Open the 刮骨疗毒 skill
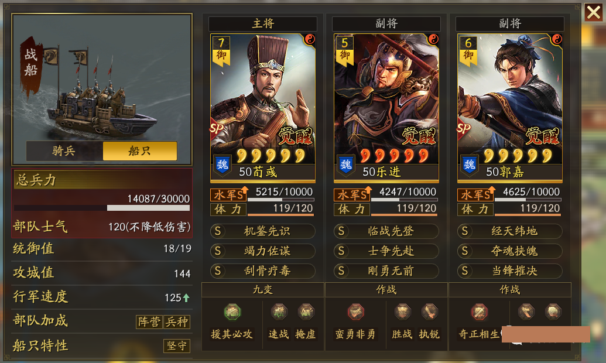This screenshot has width=606, height=363. tap(263, 270)
